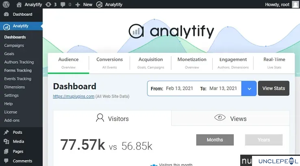The image size is (300, 166).
Task: Click the From date field
Action: (172, 88)
